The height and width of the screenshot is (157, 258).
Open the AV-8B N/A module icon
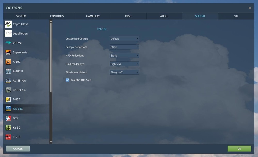pos(8,81)
